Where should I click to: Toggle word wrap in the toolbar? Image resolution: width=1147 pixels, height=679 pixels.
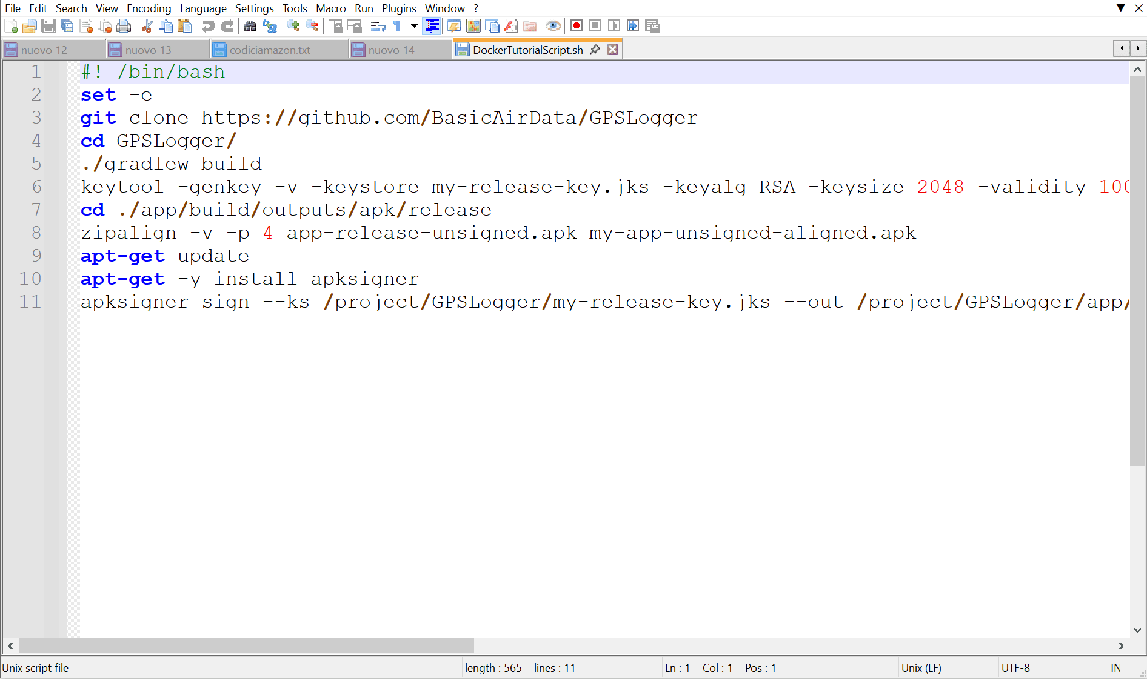pos(378,26)
